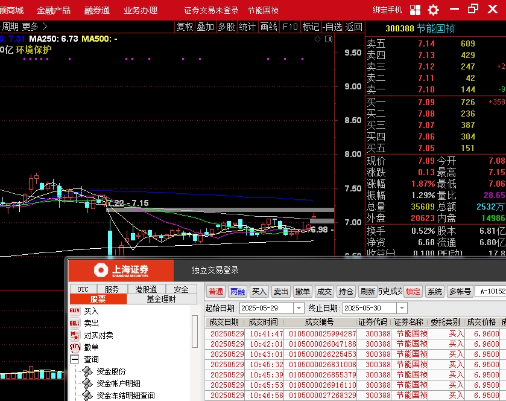The width and height of the screenshot is (506, 401).
Task: Click the 统计 chart toolbar button
Action: 247,27
